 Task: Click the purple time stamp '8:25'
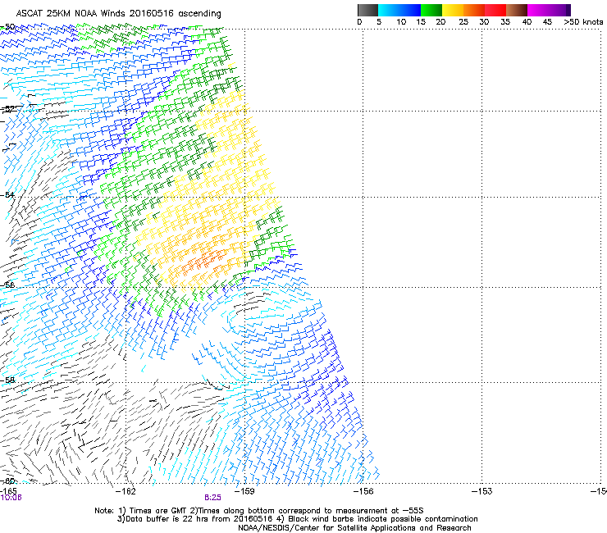[x=213, y=498]
